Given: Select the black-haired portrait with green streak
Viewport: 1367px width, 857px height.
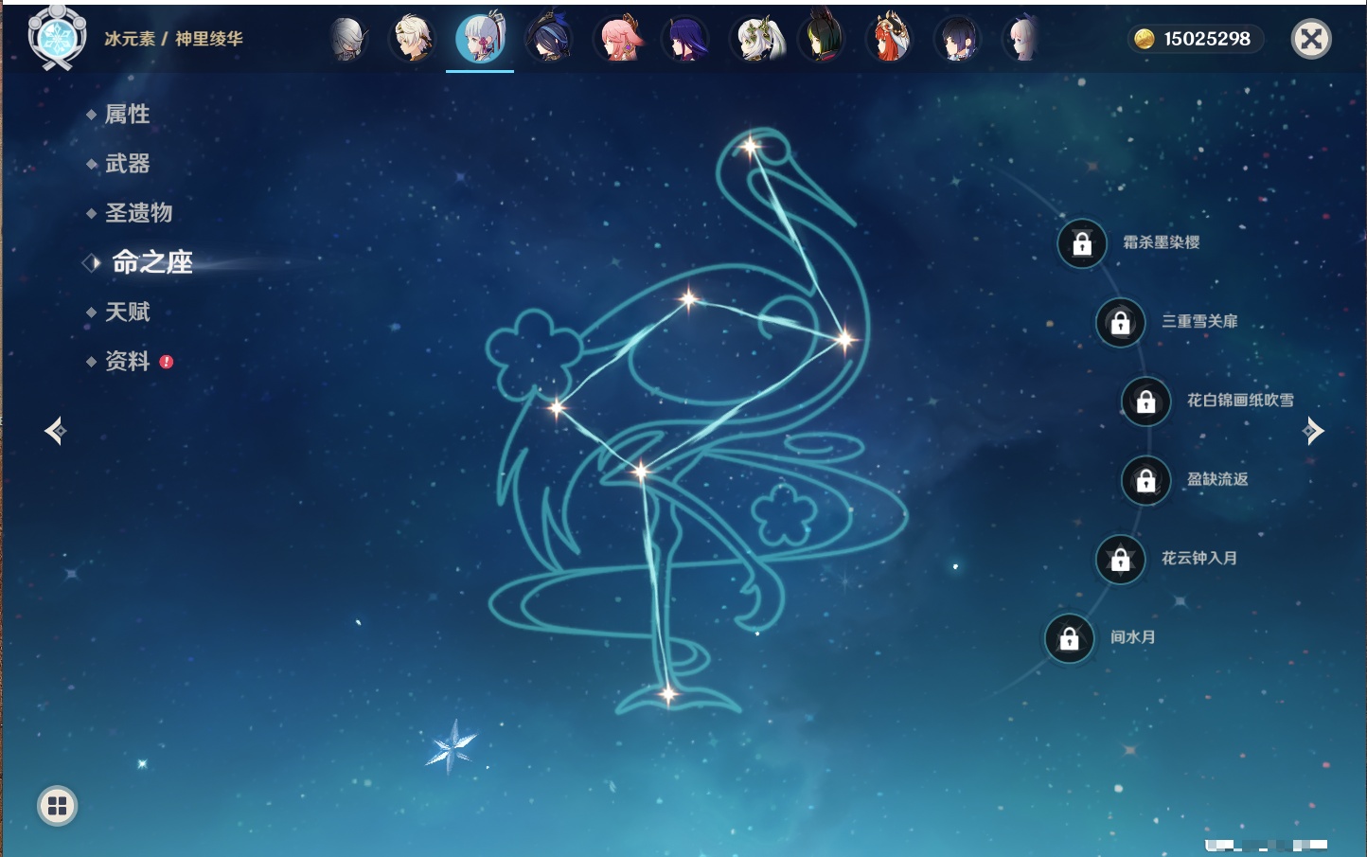Looking at the screenshot, I should pos(822,39).
